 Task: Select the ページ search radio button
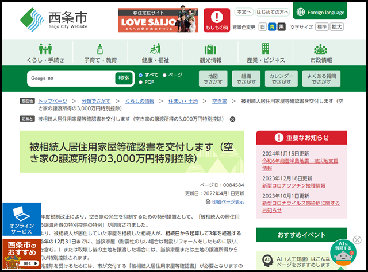(164, 75)
